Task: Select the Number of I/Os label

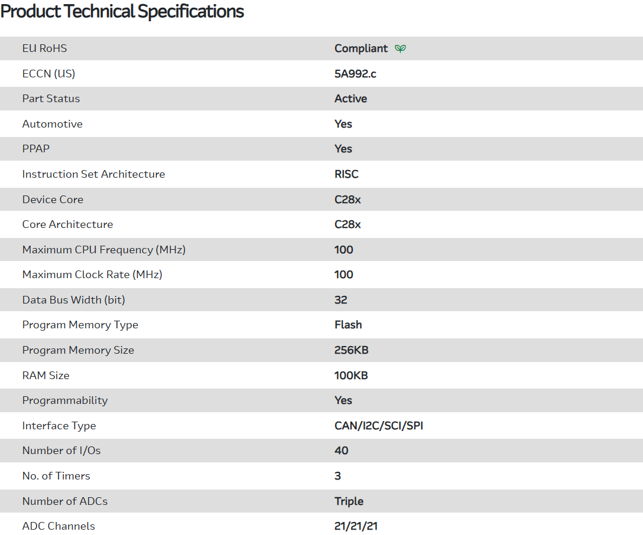Action: (61, 451)
